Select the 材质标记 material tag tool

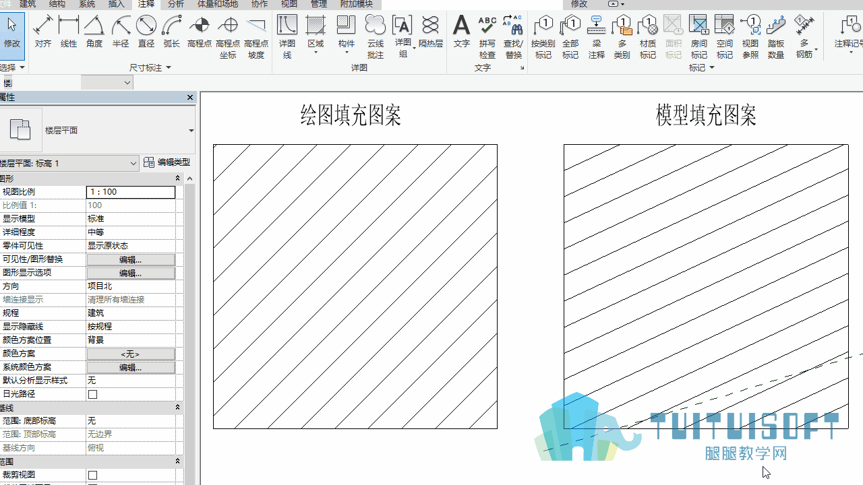648,36
